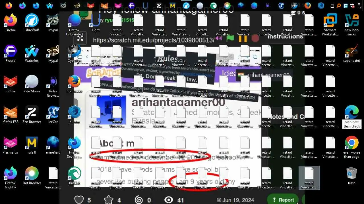Click the LibreWolf icon in the top taskbar
This screenshot has height=204, width=364.
tap(186, 5)
